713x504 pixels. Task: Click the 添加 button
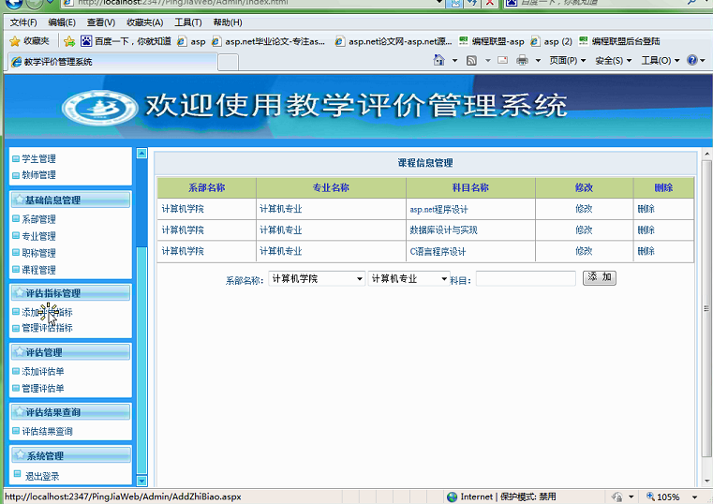(600, 277)
